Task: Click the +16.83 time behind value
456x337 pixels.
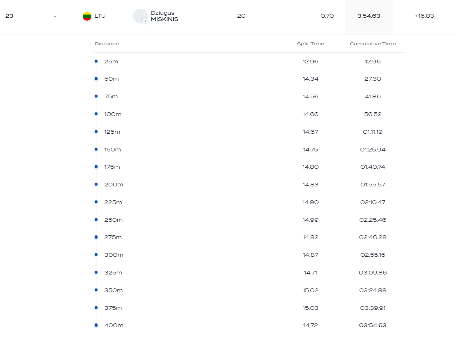Action: tap(424, 16)
